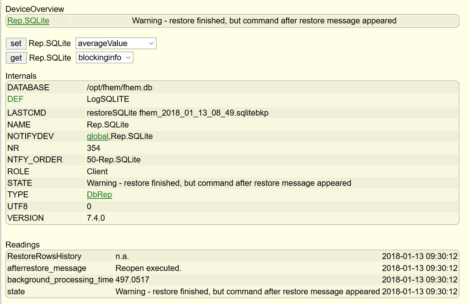Open the averageValue dropdown
The width and height of the screenshot is (469, 304).
[x=116, y=43]
